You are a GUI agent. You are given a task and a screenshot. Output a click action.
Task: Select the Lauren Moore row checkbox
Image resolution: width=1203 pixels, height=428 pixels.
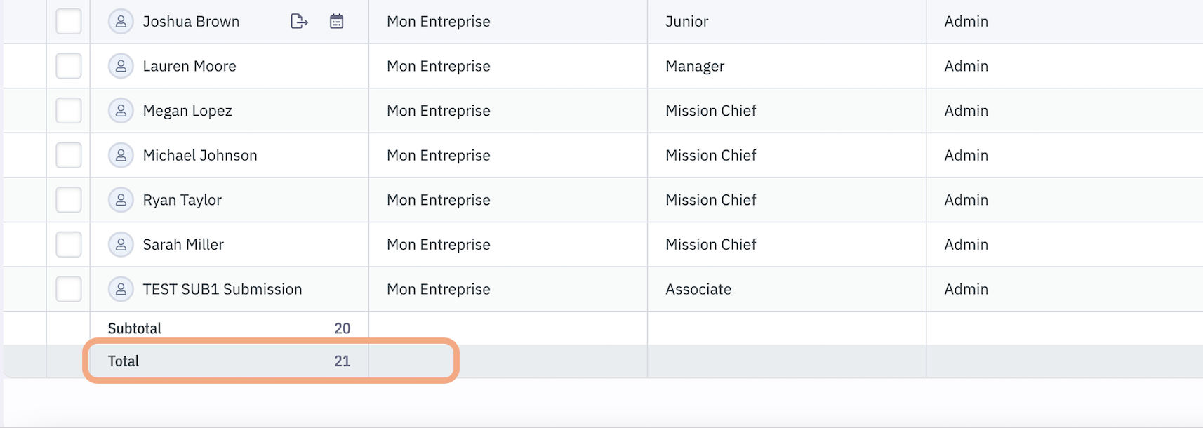pos(69,66)
